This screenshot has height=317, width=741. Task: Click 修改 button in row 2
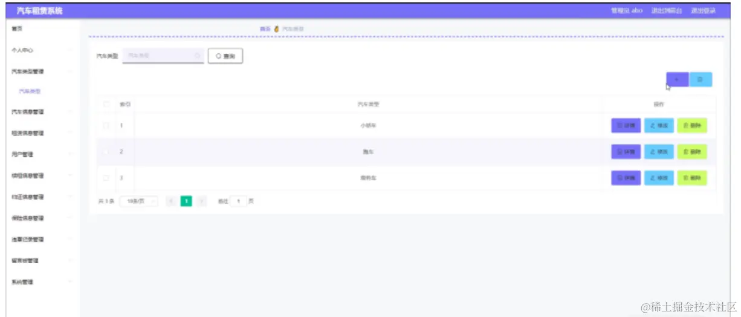coord(659,152)
